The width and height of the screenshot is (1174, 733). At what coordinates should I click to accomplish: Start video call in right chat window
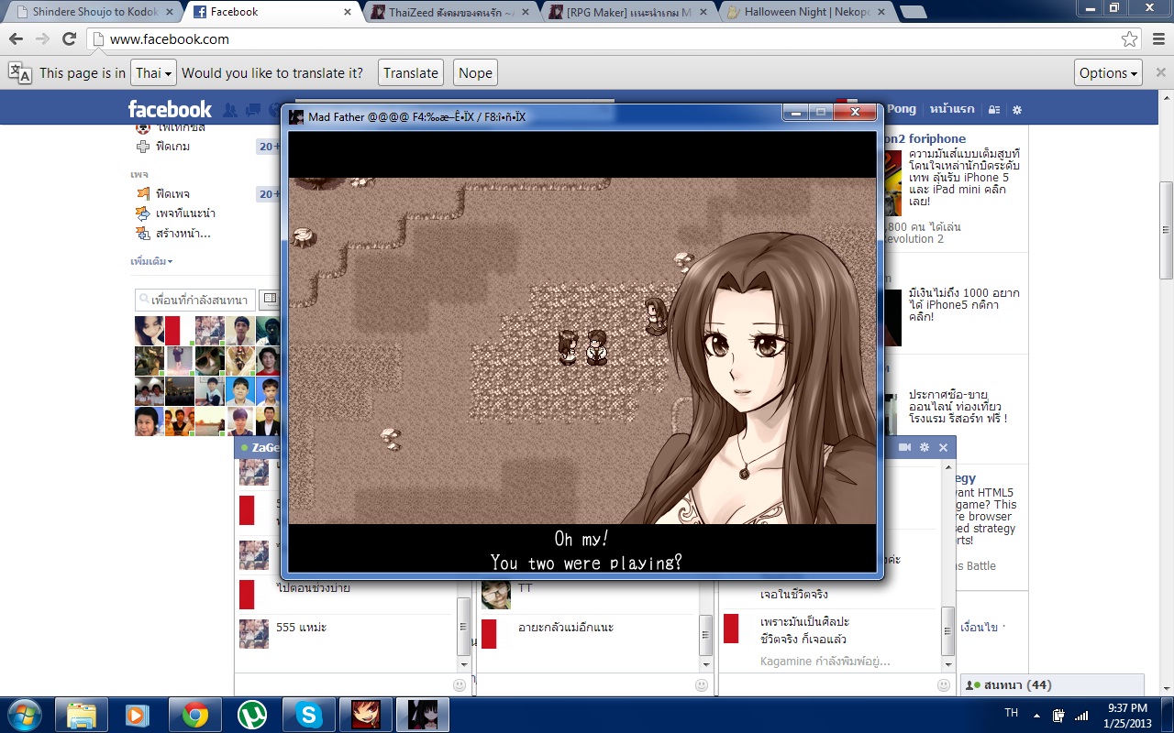coord(904,447)
